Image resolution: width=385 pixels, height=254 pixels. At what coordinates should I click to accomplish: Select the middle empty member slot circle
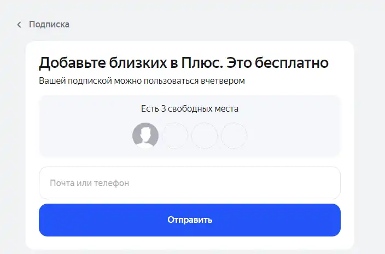pyautogui.click(x=205, y=135)
